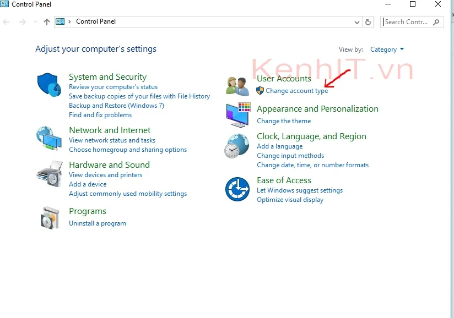Click Uninstall a program link
Viewport: 454px width, 318px height.
(97, 223)
